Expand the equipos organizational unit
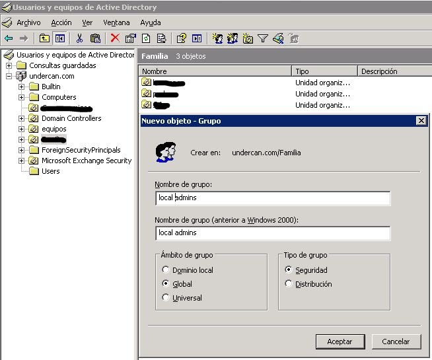Viewport: 432px width, 360px height. click(21, 129)
